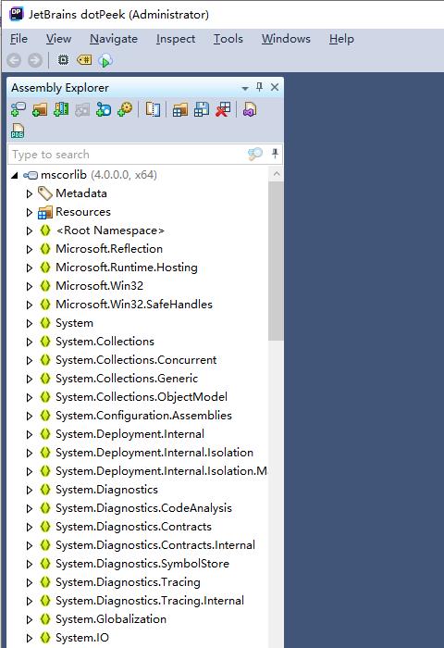Select the System.Diagnostics.CodeAnalysis row
The image size is (444, 648).
143,508
